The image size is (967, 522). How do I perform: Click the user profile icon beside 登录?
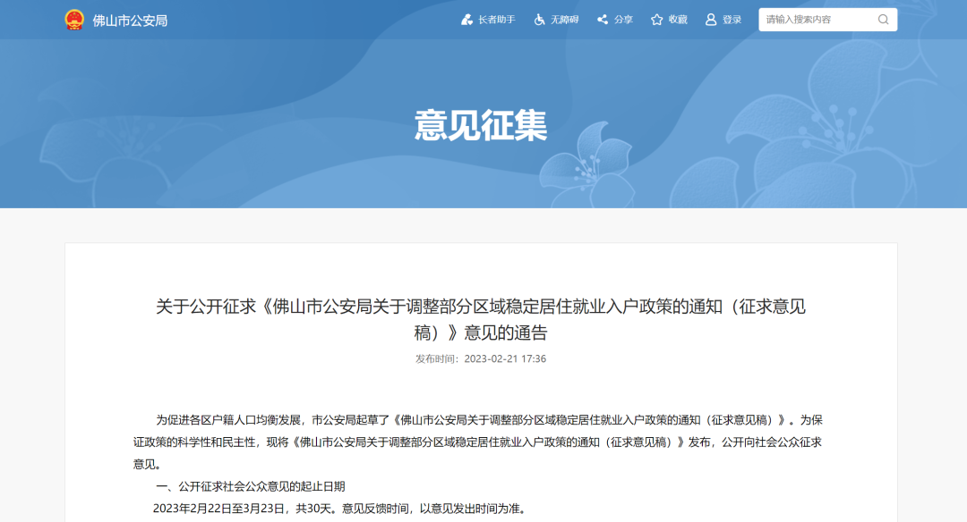click(711, 20)
